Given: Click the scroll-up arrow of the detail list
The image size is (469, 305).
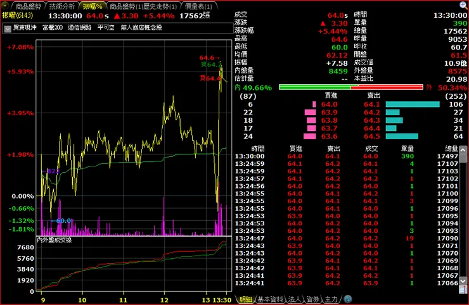Looking at the screenshot, I should [x=463, y=149].
